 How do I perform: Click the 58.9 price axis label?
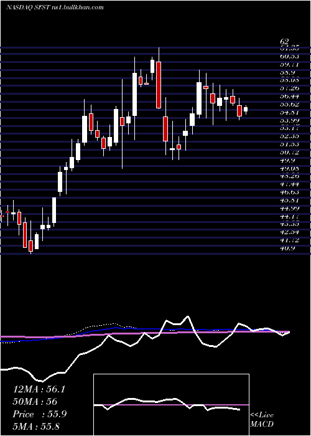point(287,73)
